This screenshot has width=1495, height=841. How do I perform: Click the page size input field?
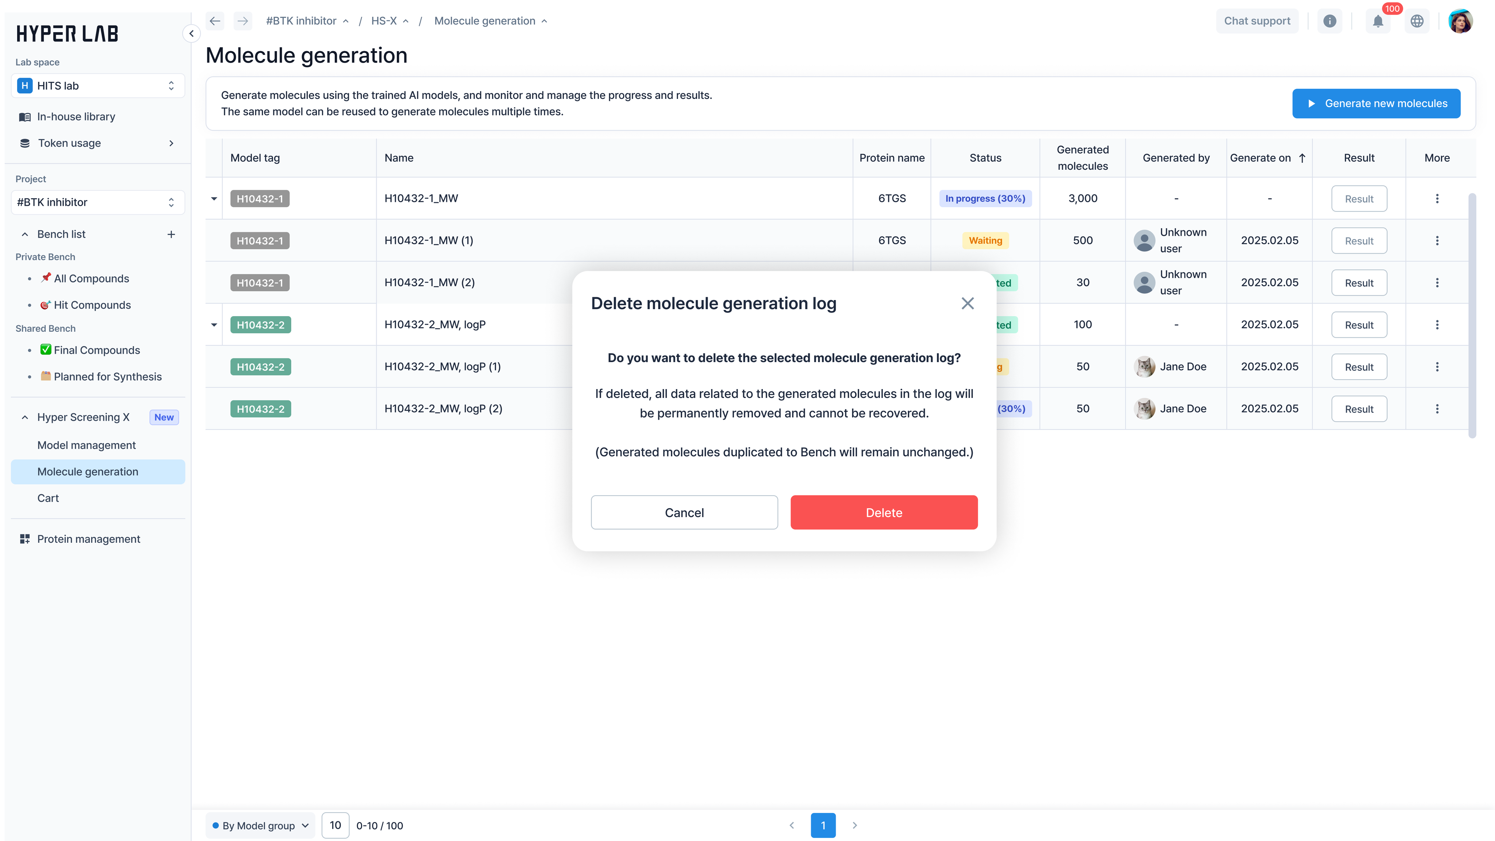pos(335,825)
